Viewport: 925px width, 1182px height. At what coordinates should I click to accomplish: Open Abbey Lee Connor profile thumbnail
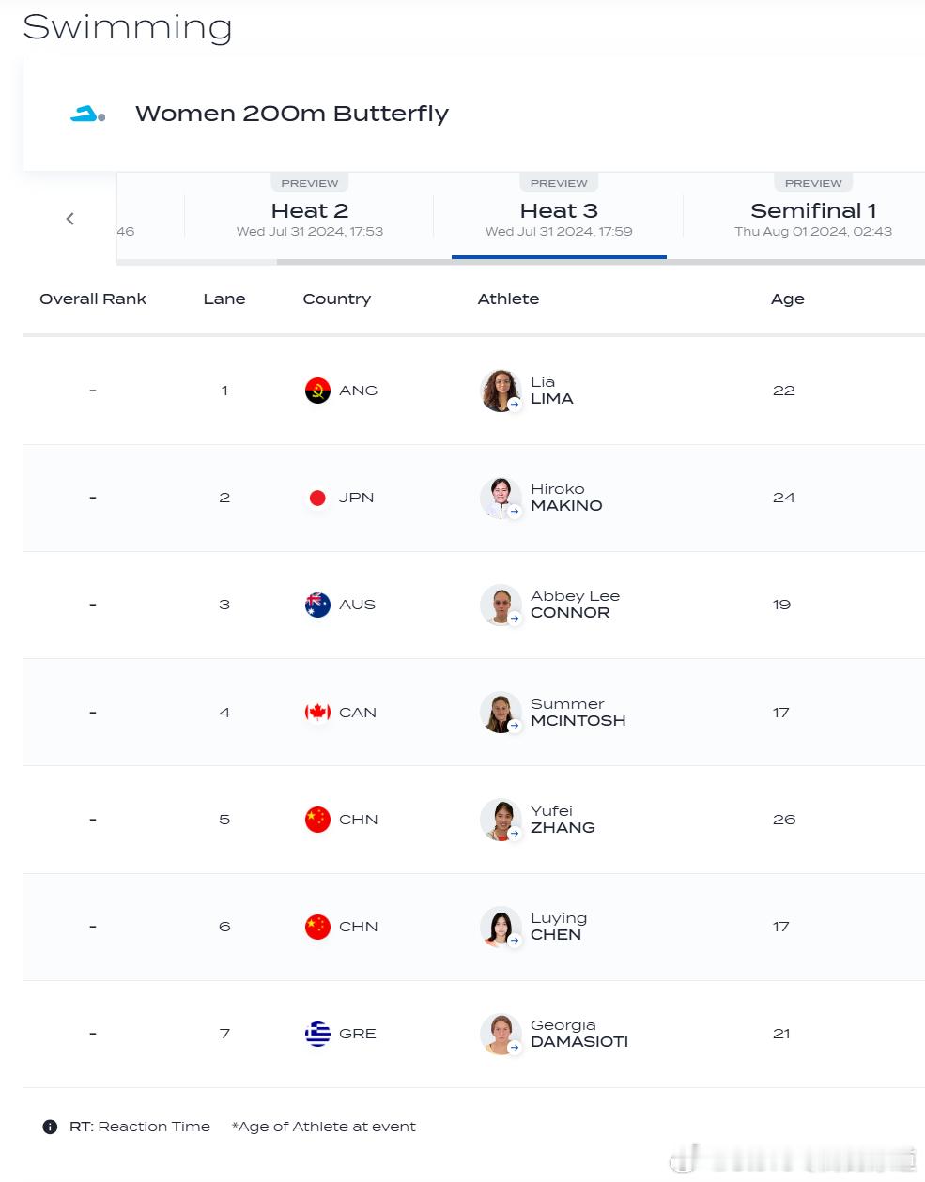[501, 605]
